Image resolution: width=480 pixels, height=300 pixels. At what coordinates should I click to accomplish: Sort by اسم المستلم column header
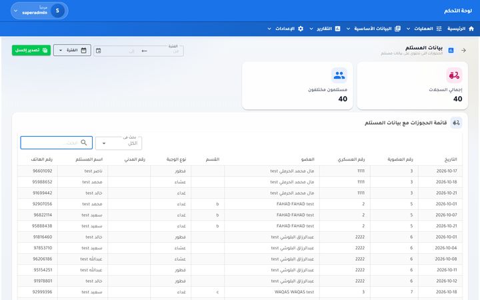(x=89, y=159)
